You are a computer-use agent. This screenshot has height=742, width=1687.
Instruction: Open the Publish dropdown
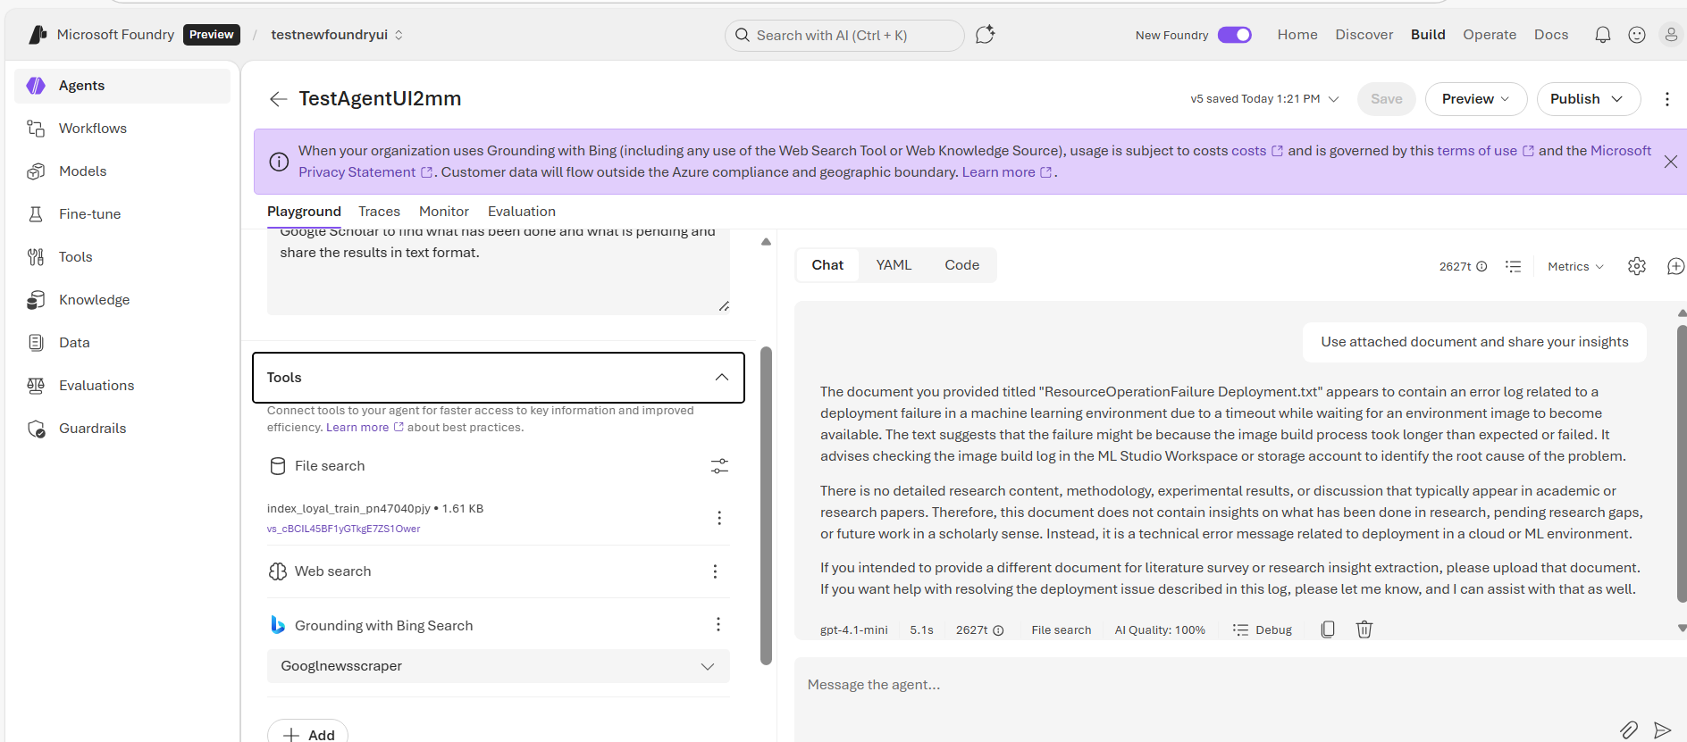tap(1589, 99)
